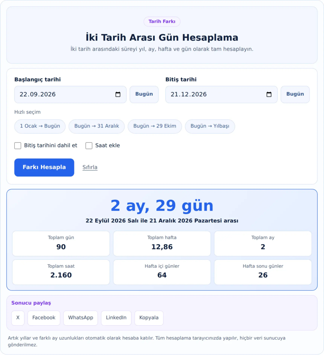
Task: Copy result with Kopyala button
Action: pos(149,318)
